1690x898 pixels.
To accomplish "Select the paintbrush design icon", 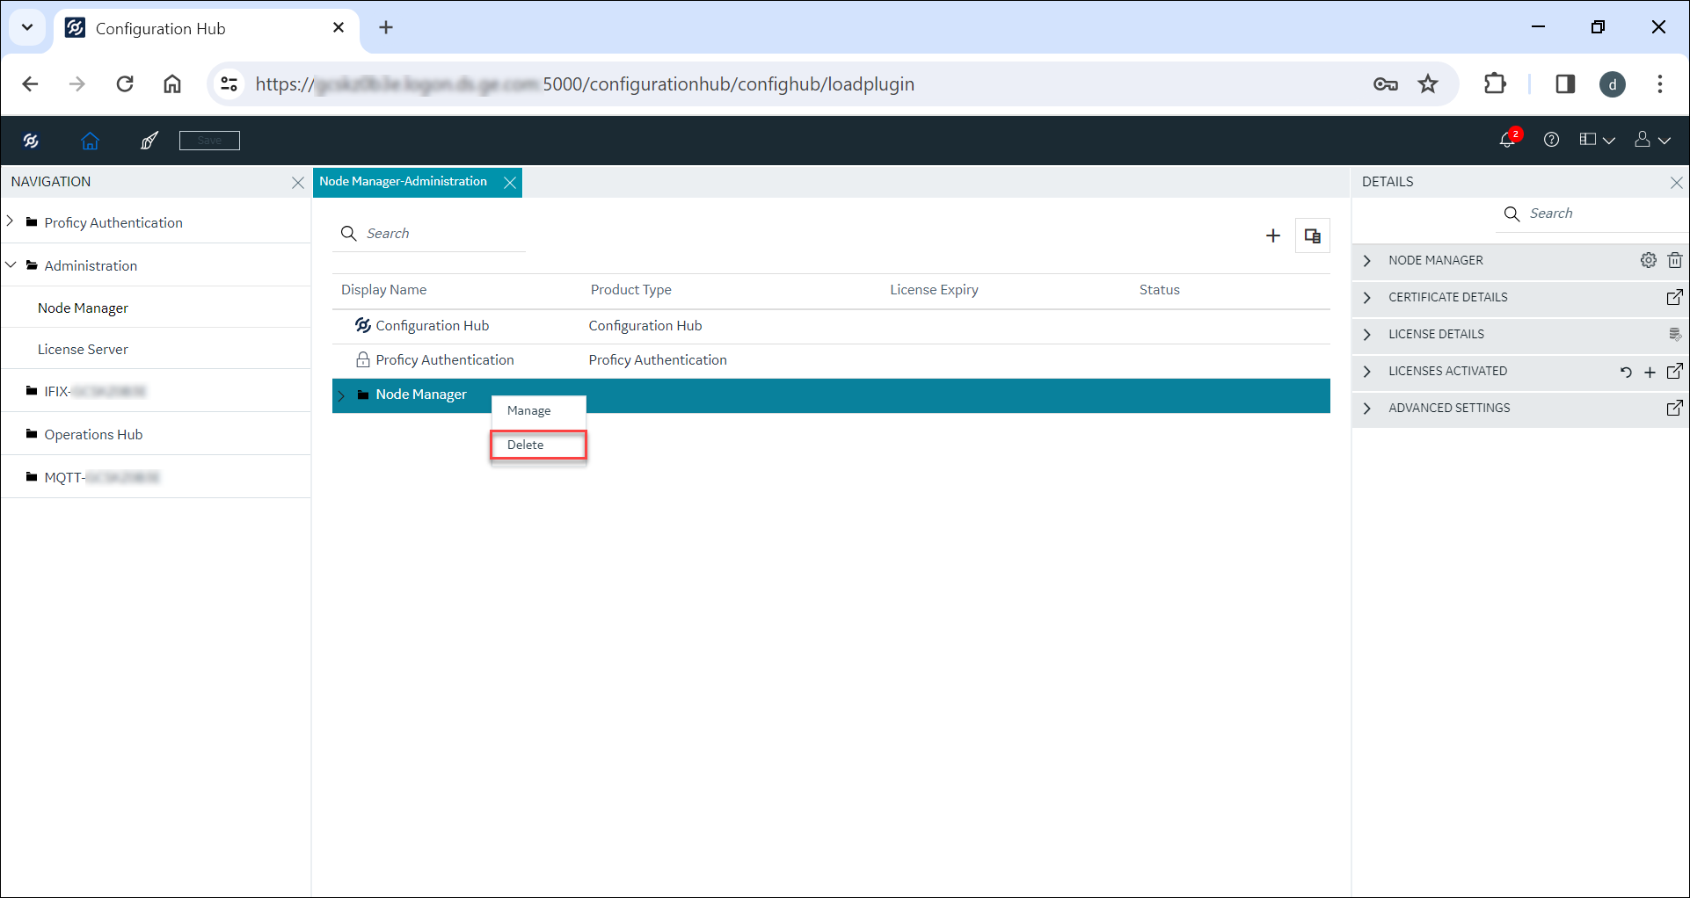I will pyautogui.click(x=149, y=141).
